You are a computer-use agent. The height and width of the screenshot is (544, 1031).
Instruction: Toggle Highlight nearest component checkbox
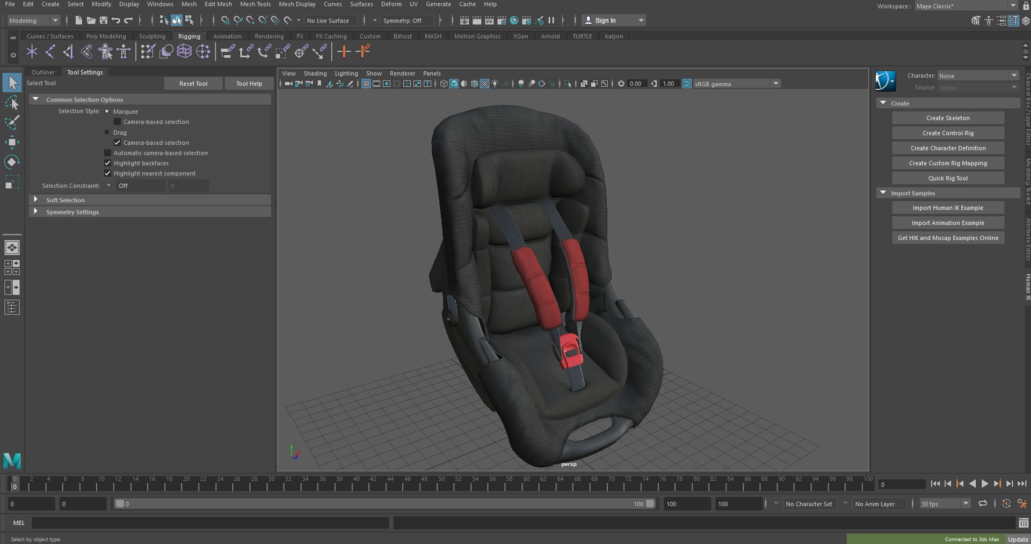coord(107,173)
